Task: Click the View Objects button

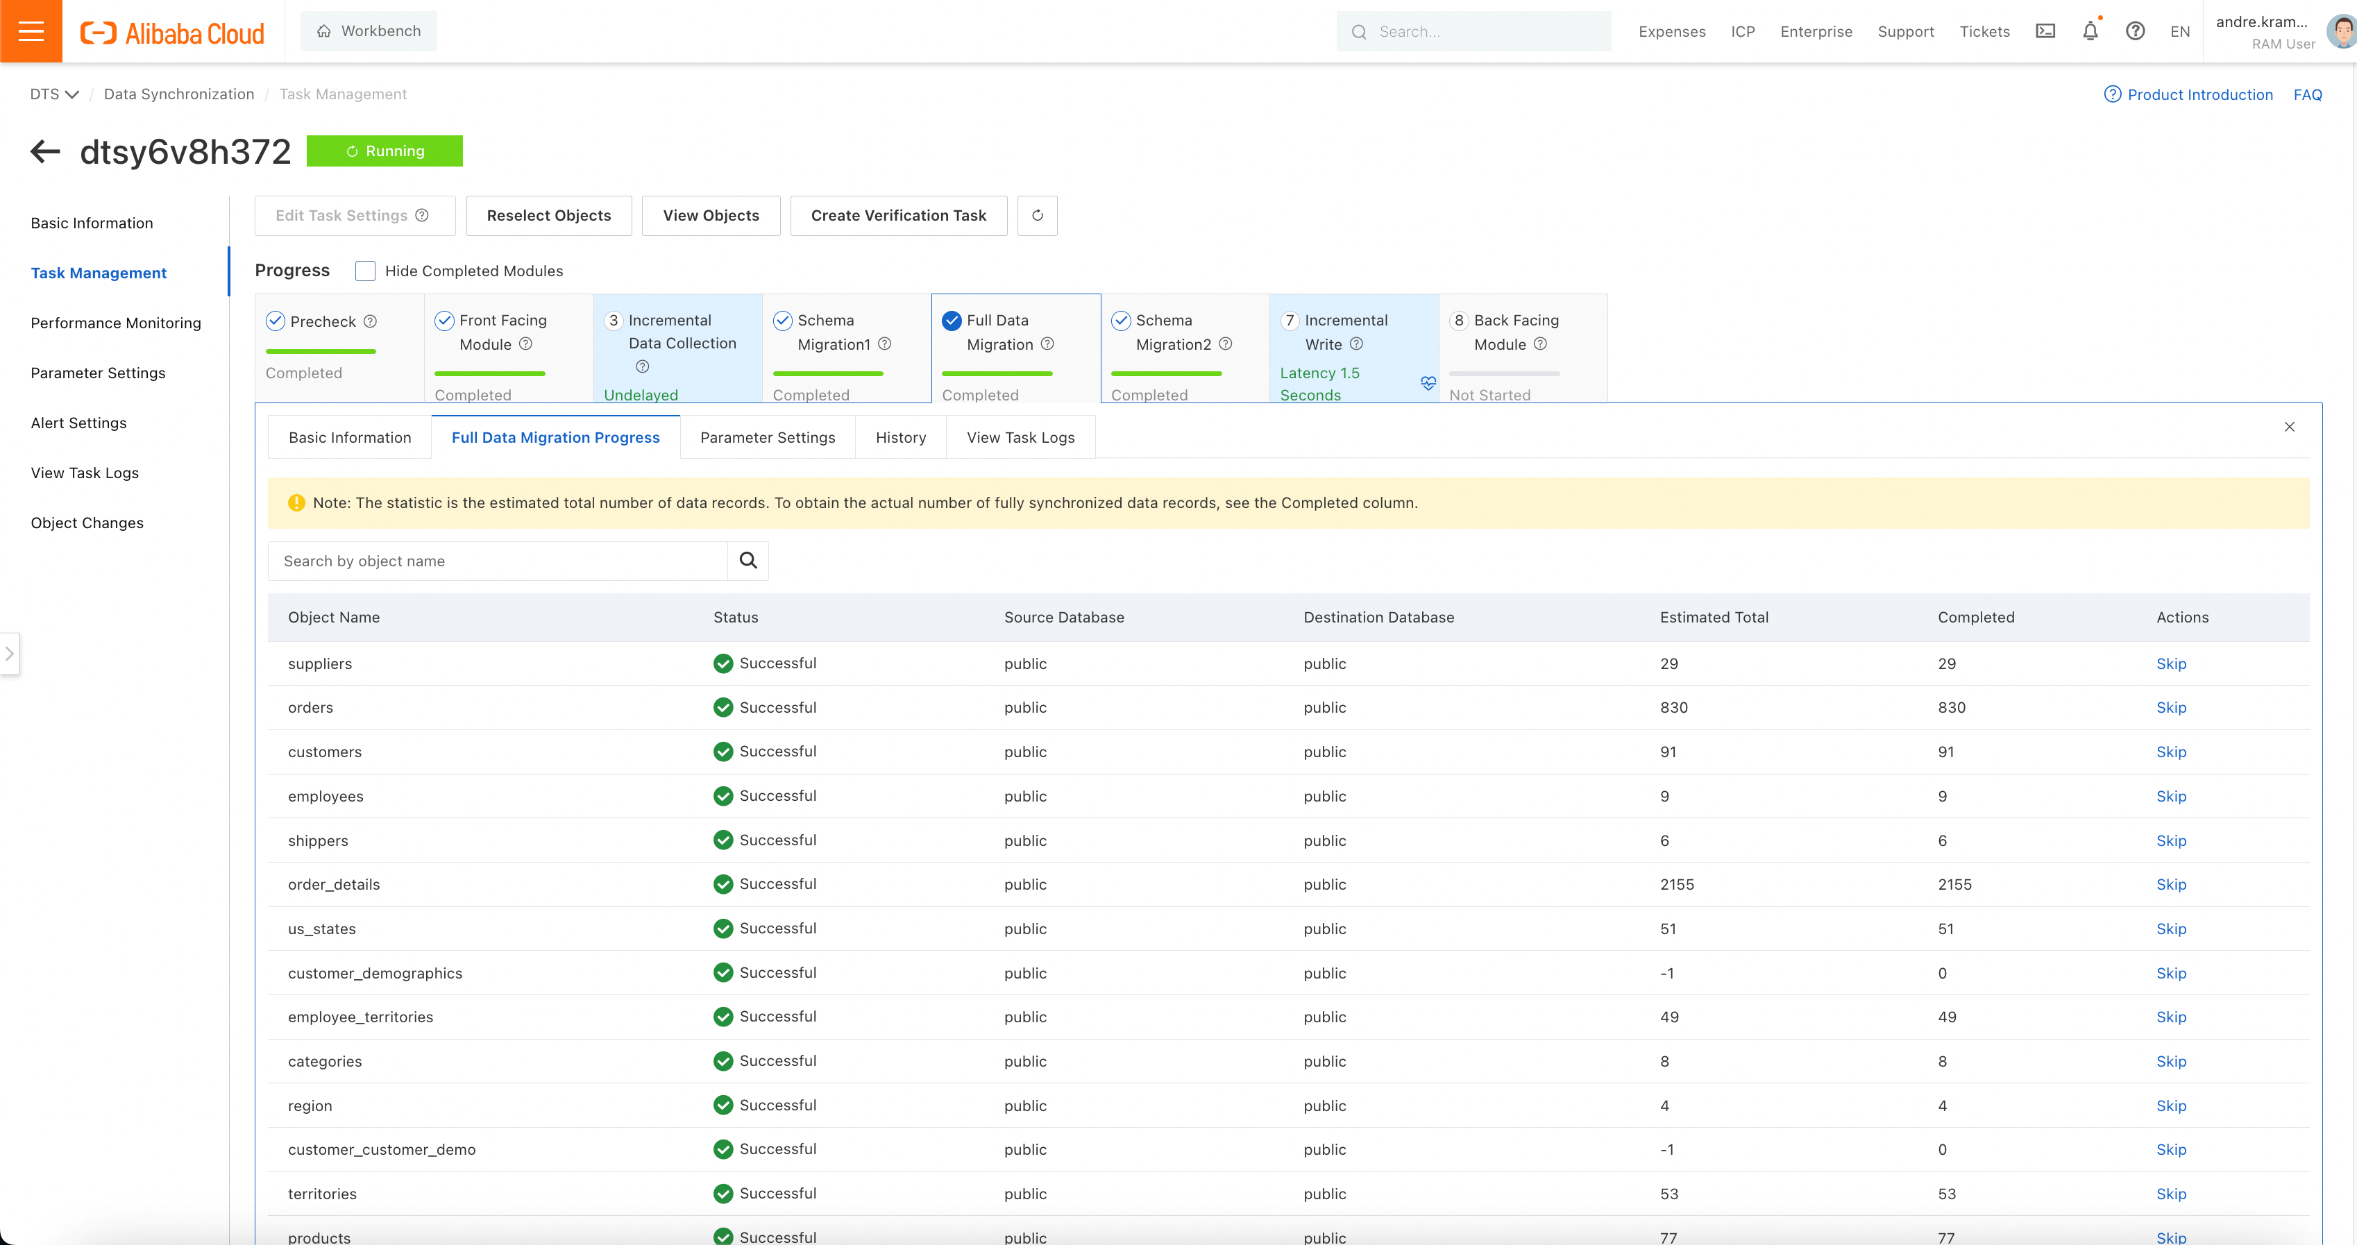Action: click(x=711, y=216)
